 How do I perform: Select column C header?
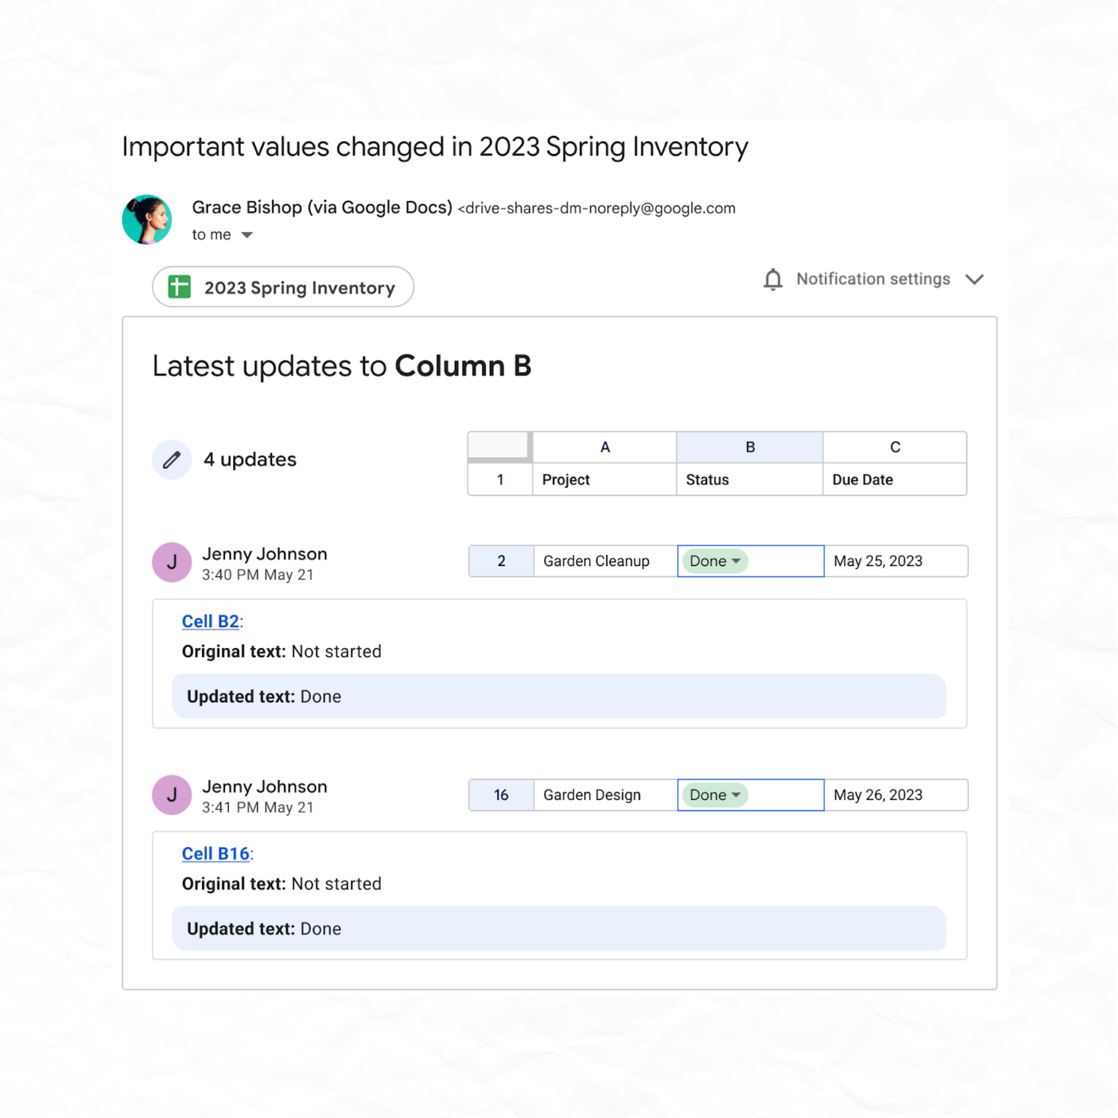pyautogui.click(x=895, y=447)
